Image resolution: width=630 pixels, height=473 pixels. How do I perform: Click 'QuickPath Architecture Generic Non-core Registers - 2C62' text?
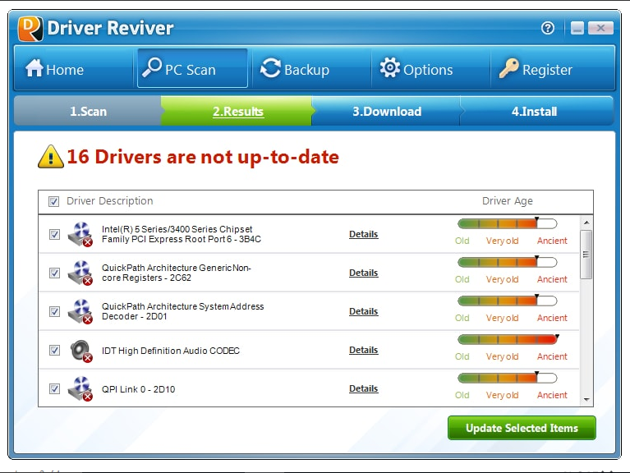(x=177, y=273)
